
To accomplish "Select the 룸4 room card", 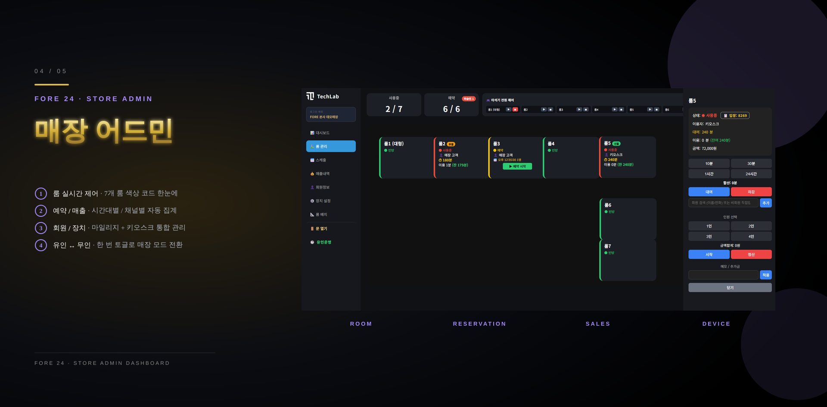I will (571, 157).
